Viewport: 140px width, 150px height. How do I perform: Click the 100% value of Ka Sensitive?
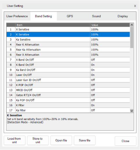110,40
